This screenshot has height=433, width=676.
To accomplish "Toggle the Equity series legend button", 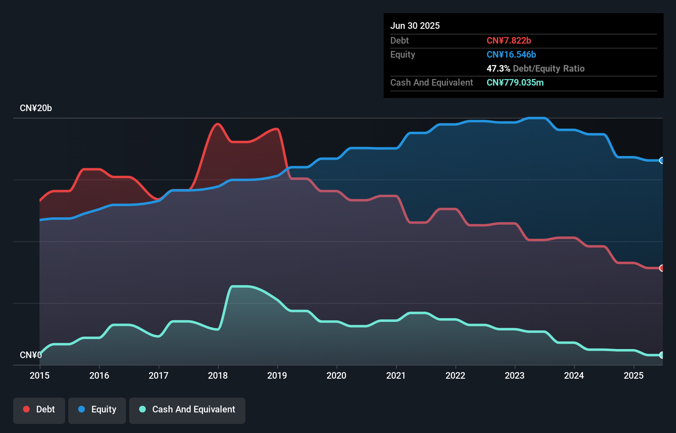I will pyautogui.click(x=97, y=410).
